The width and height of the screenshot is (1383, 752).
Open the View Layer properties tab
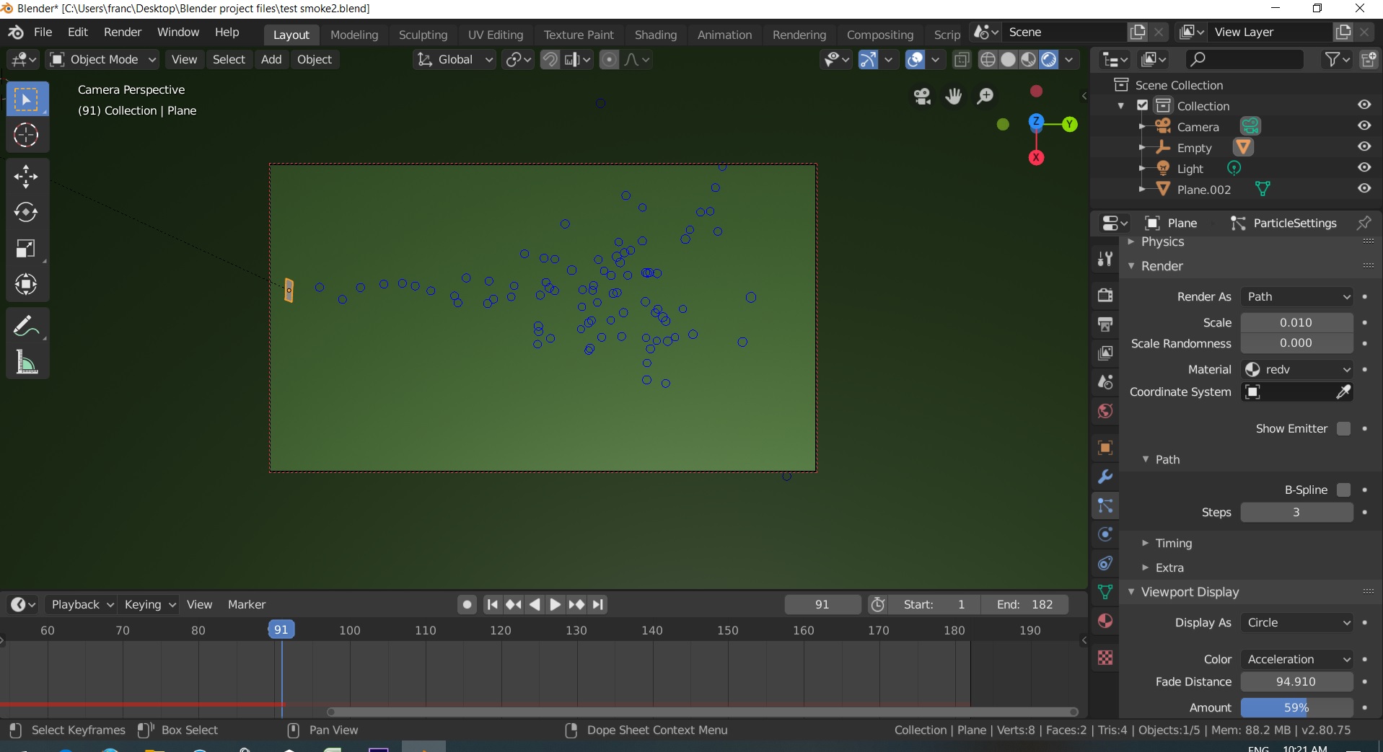tap(1105, 353)
